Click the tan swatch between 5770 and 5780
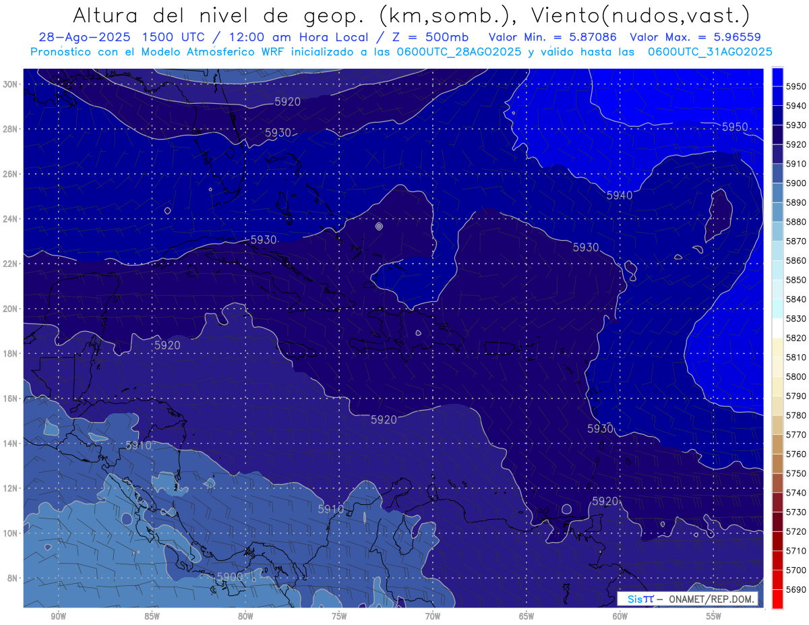809x625 pixels. pyautogui.click(x=777, y=425)
